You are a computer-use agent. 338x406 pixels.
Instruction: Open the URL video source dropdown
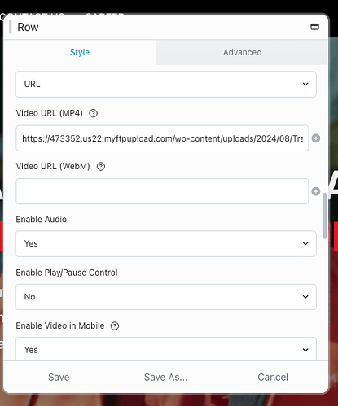point(166,84)
